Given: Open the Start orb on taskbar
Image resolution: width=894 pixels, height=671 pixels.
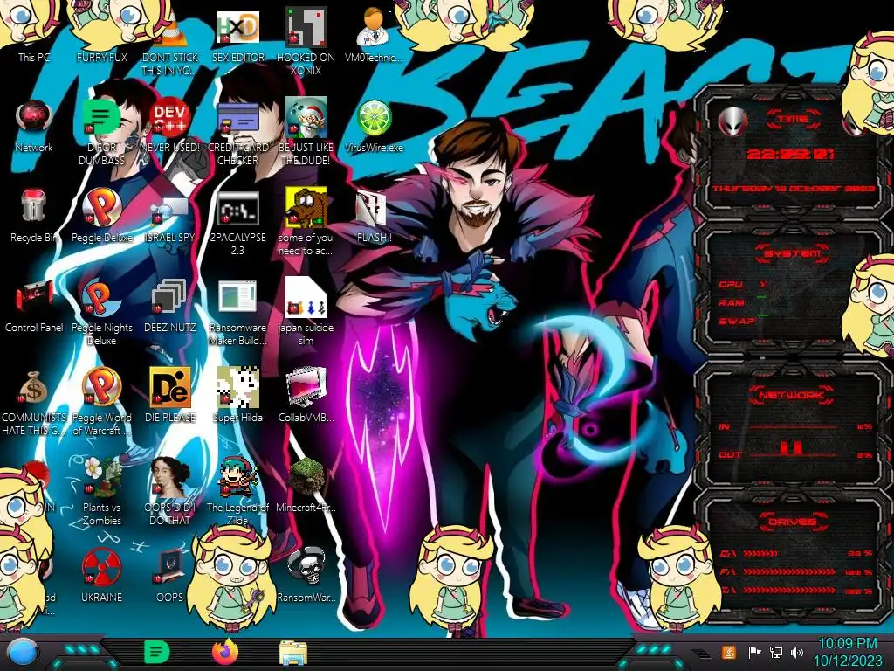Looking at the screenshot, I should pyautogui.click(x=23, y=653).
